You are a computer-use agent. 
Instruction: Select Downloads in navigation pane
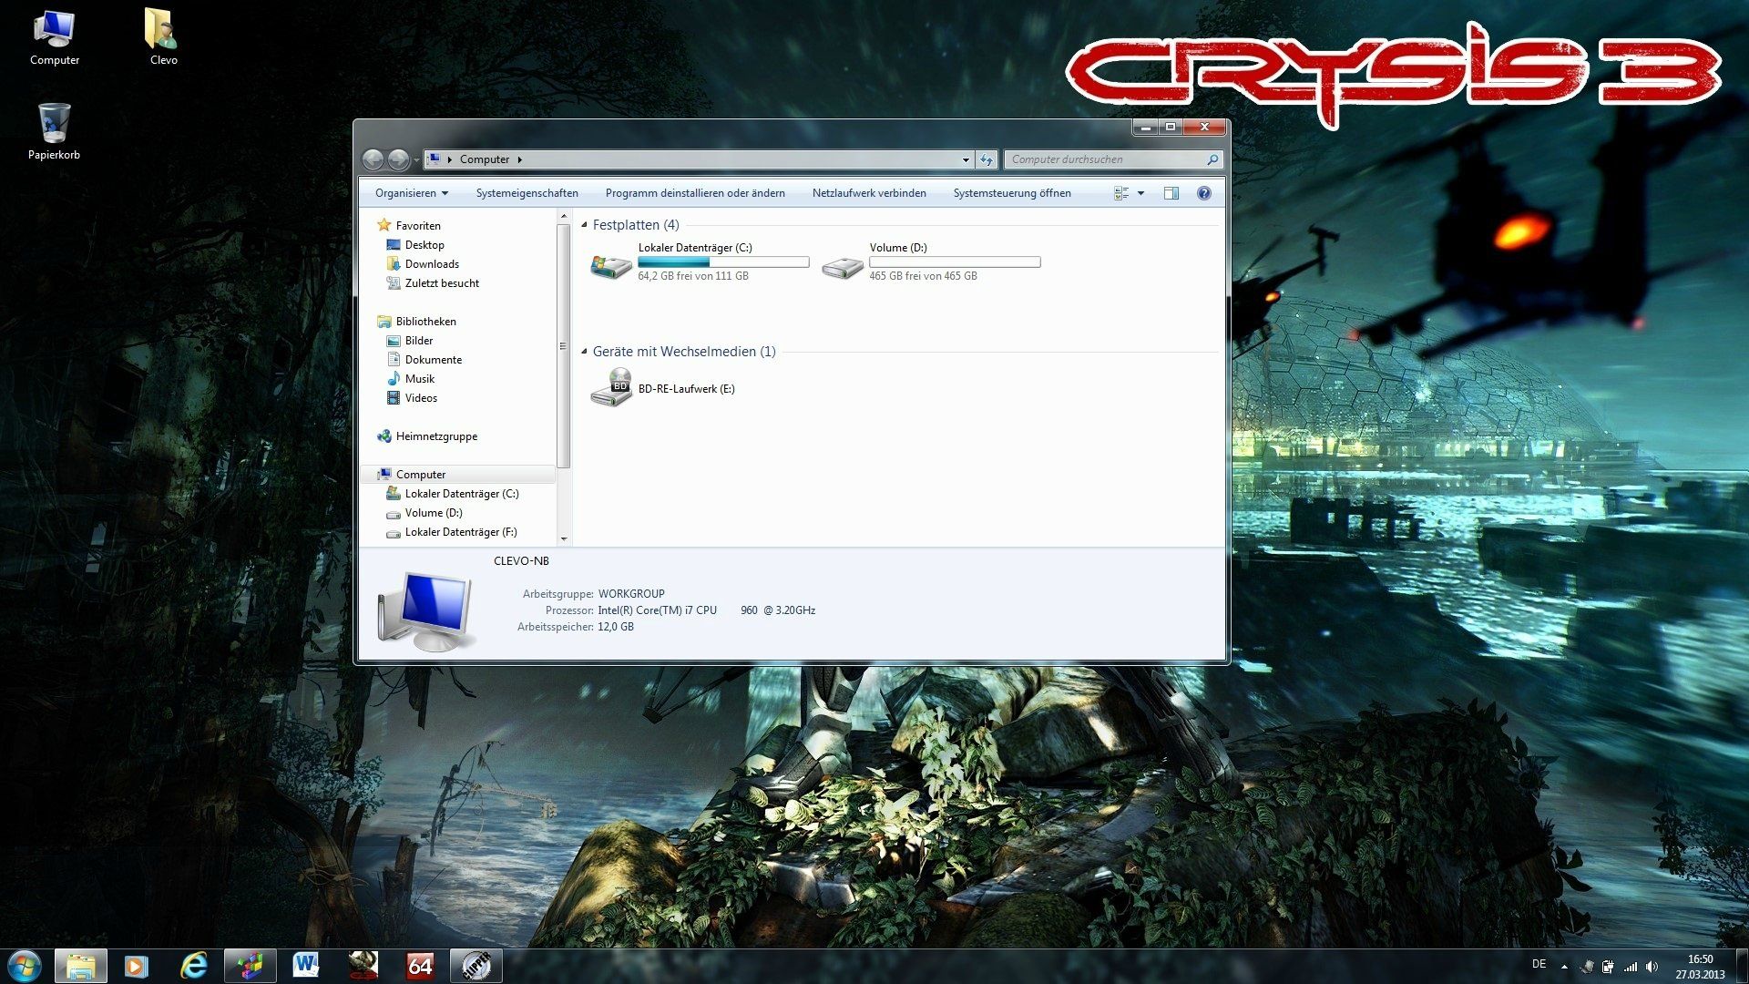tap(432, 264)
